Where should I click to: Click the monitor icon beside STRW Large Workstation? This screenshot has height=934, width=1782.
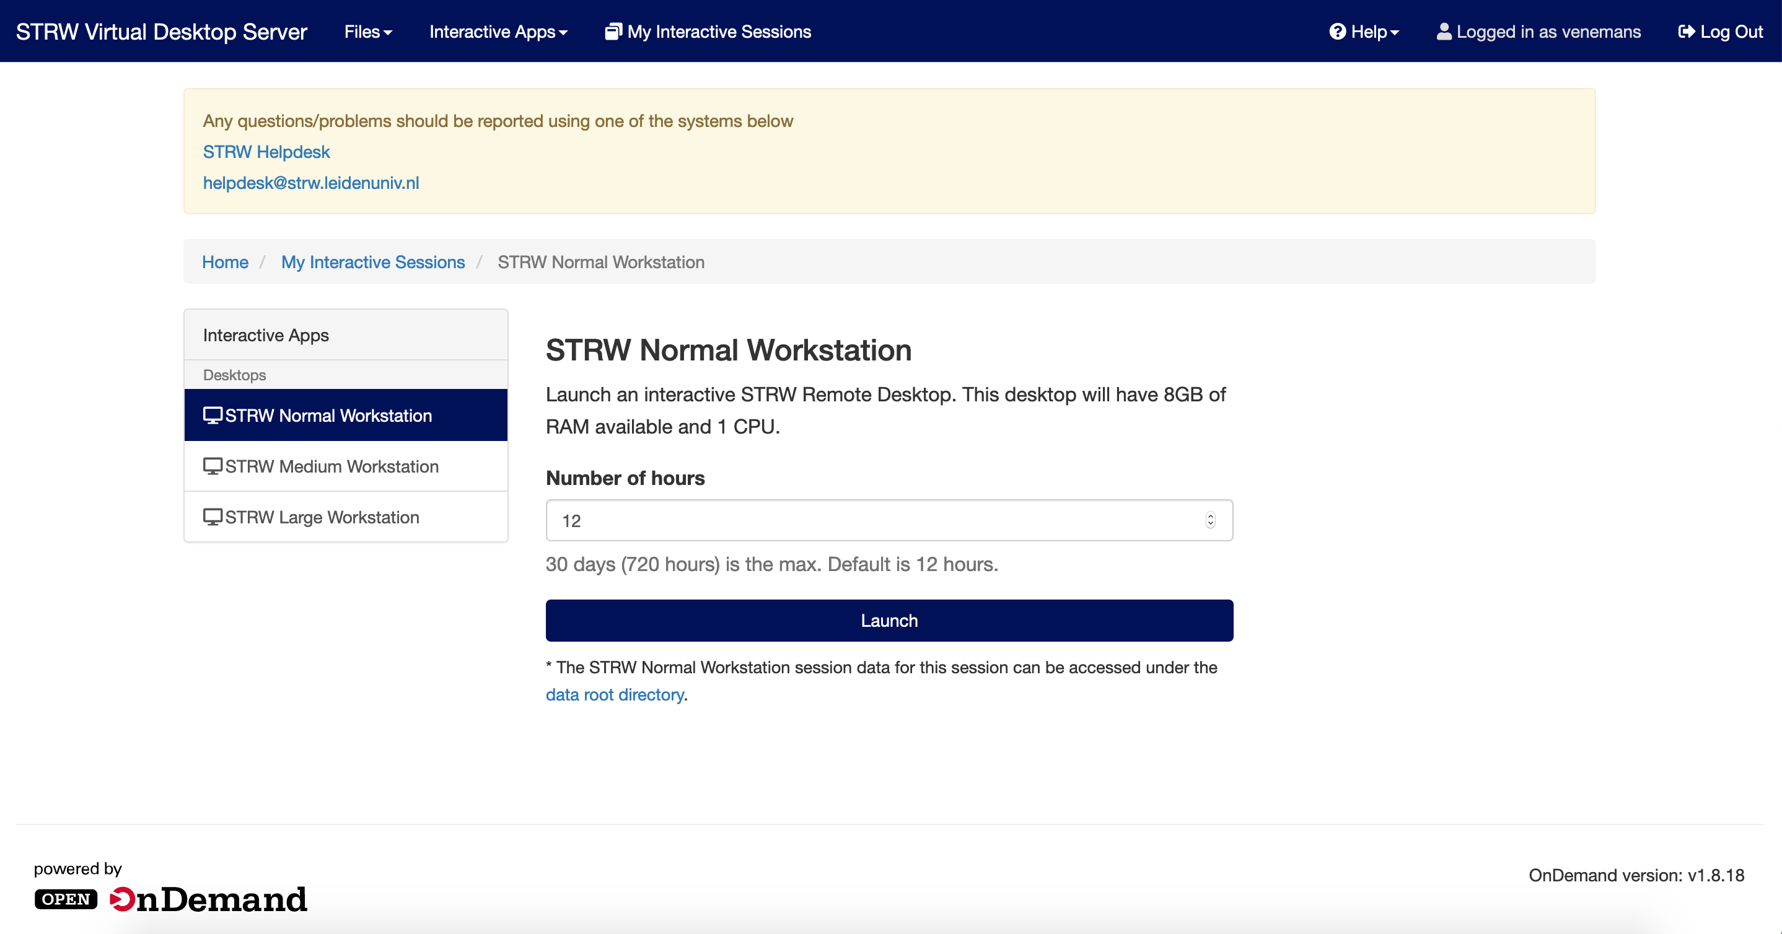pyautogui.click(x=213, y=517)
